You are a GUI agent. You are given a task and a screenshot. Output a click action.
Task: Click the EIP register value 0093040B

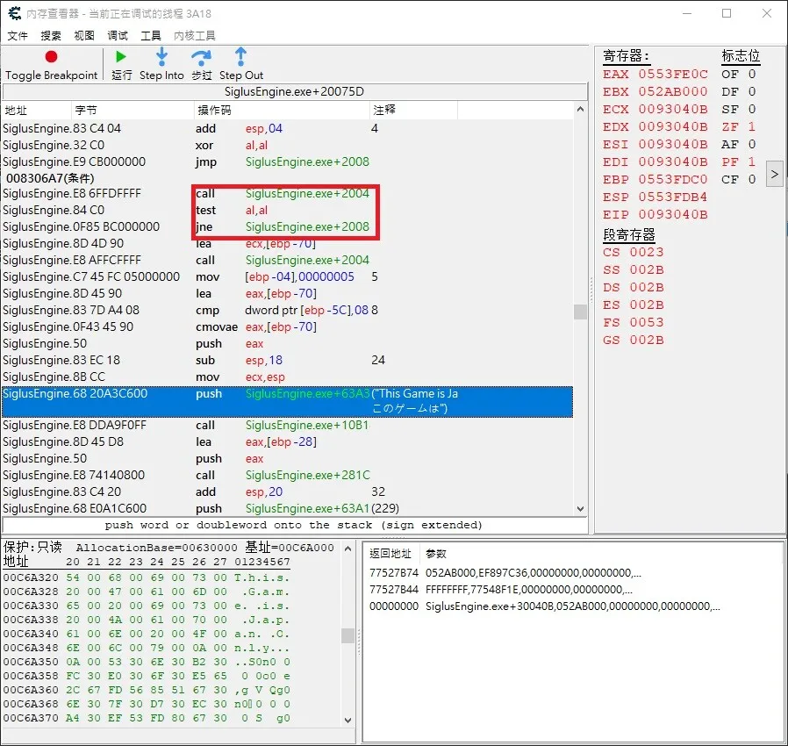672,214
